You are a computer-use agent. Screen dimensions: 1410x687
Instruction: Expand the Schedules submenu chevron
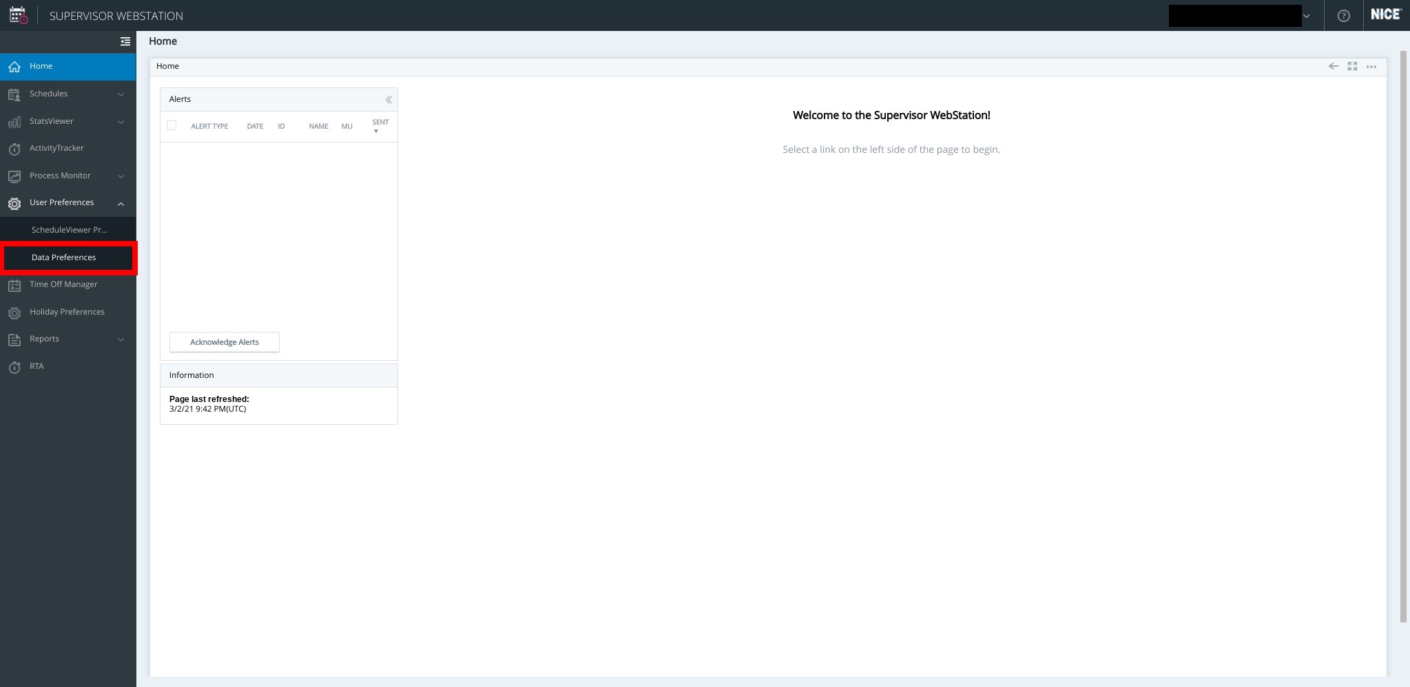click(x=121, y=94)
